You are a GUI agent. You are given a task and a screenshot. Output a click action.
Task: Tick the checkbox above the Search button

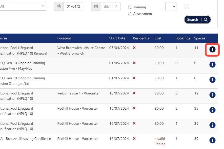(187, 7)
